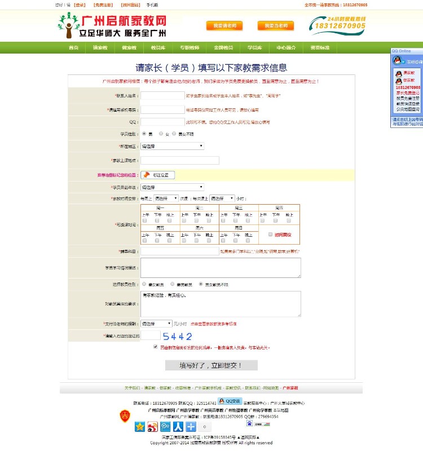
Task: Click the QQ交谈 chat icon in footer
Action: tap(230, 401)
